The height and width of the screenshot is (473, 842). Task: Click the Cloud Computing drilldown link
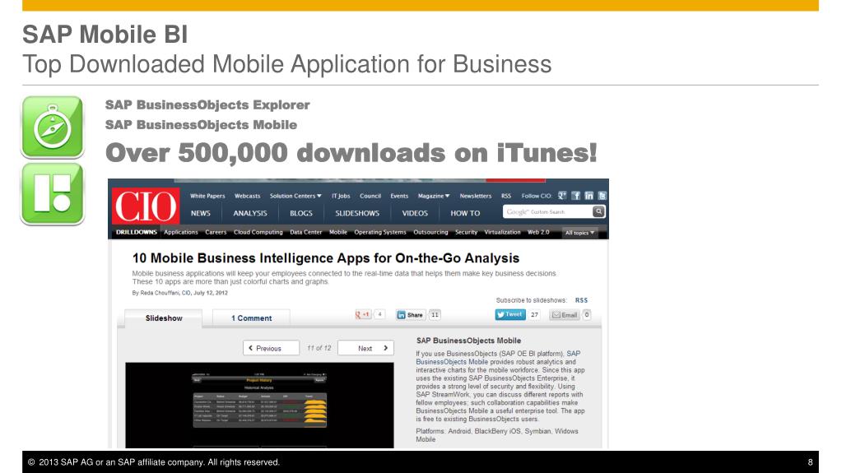258,233
